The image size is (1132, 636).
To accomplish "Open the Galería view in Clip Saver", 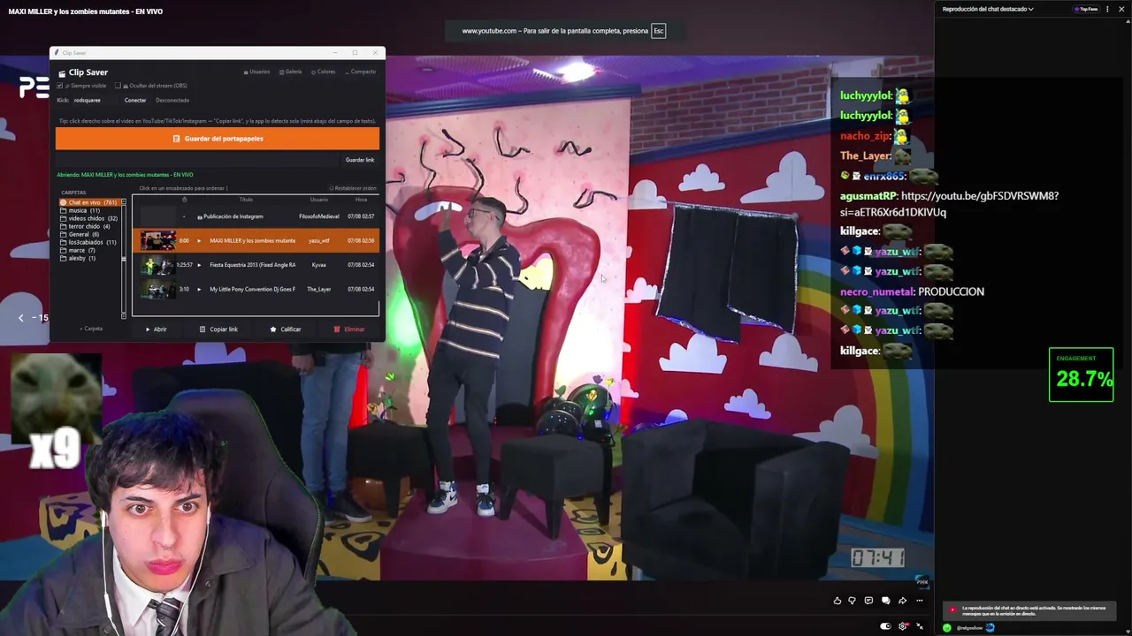I will tap(291, 72).
